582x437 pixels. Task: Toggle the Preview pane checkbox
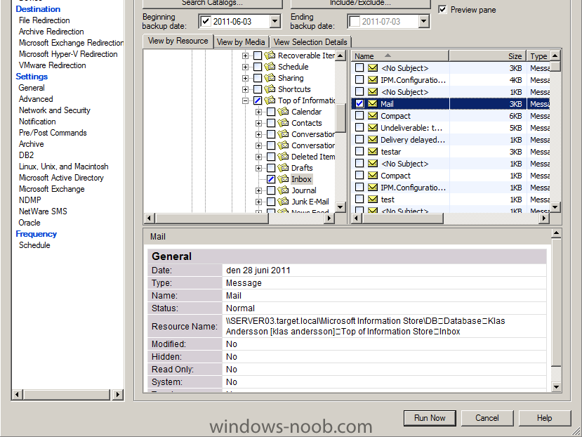click(442, 9)
